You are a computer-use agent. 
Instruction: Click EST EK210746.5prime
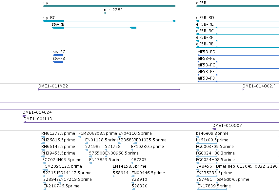pos(61,186)
